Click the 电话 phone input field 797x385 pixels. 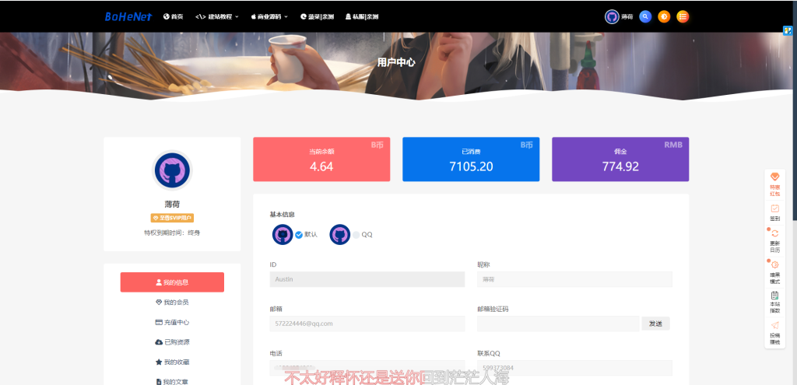[367, 368]
